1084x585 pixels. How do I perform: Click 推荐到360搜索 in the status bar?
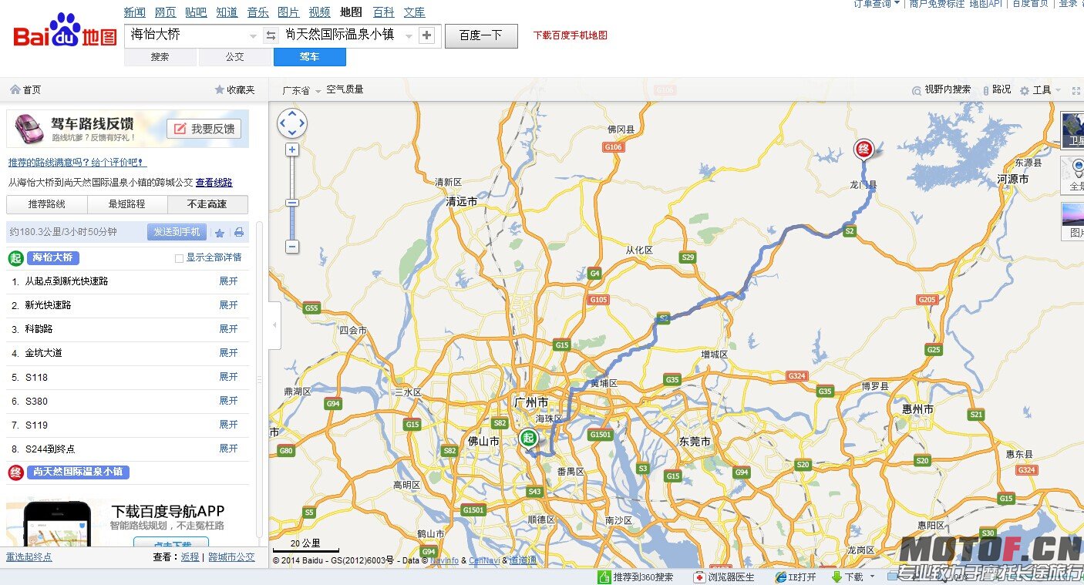coord(636,577)
